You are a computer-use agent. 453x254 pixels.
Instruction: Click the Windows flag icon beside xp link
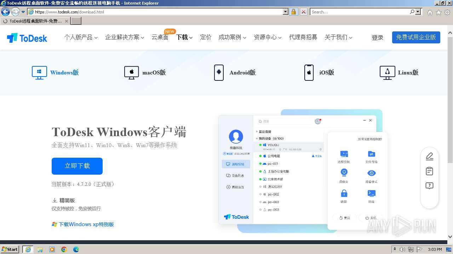point(55,224)
